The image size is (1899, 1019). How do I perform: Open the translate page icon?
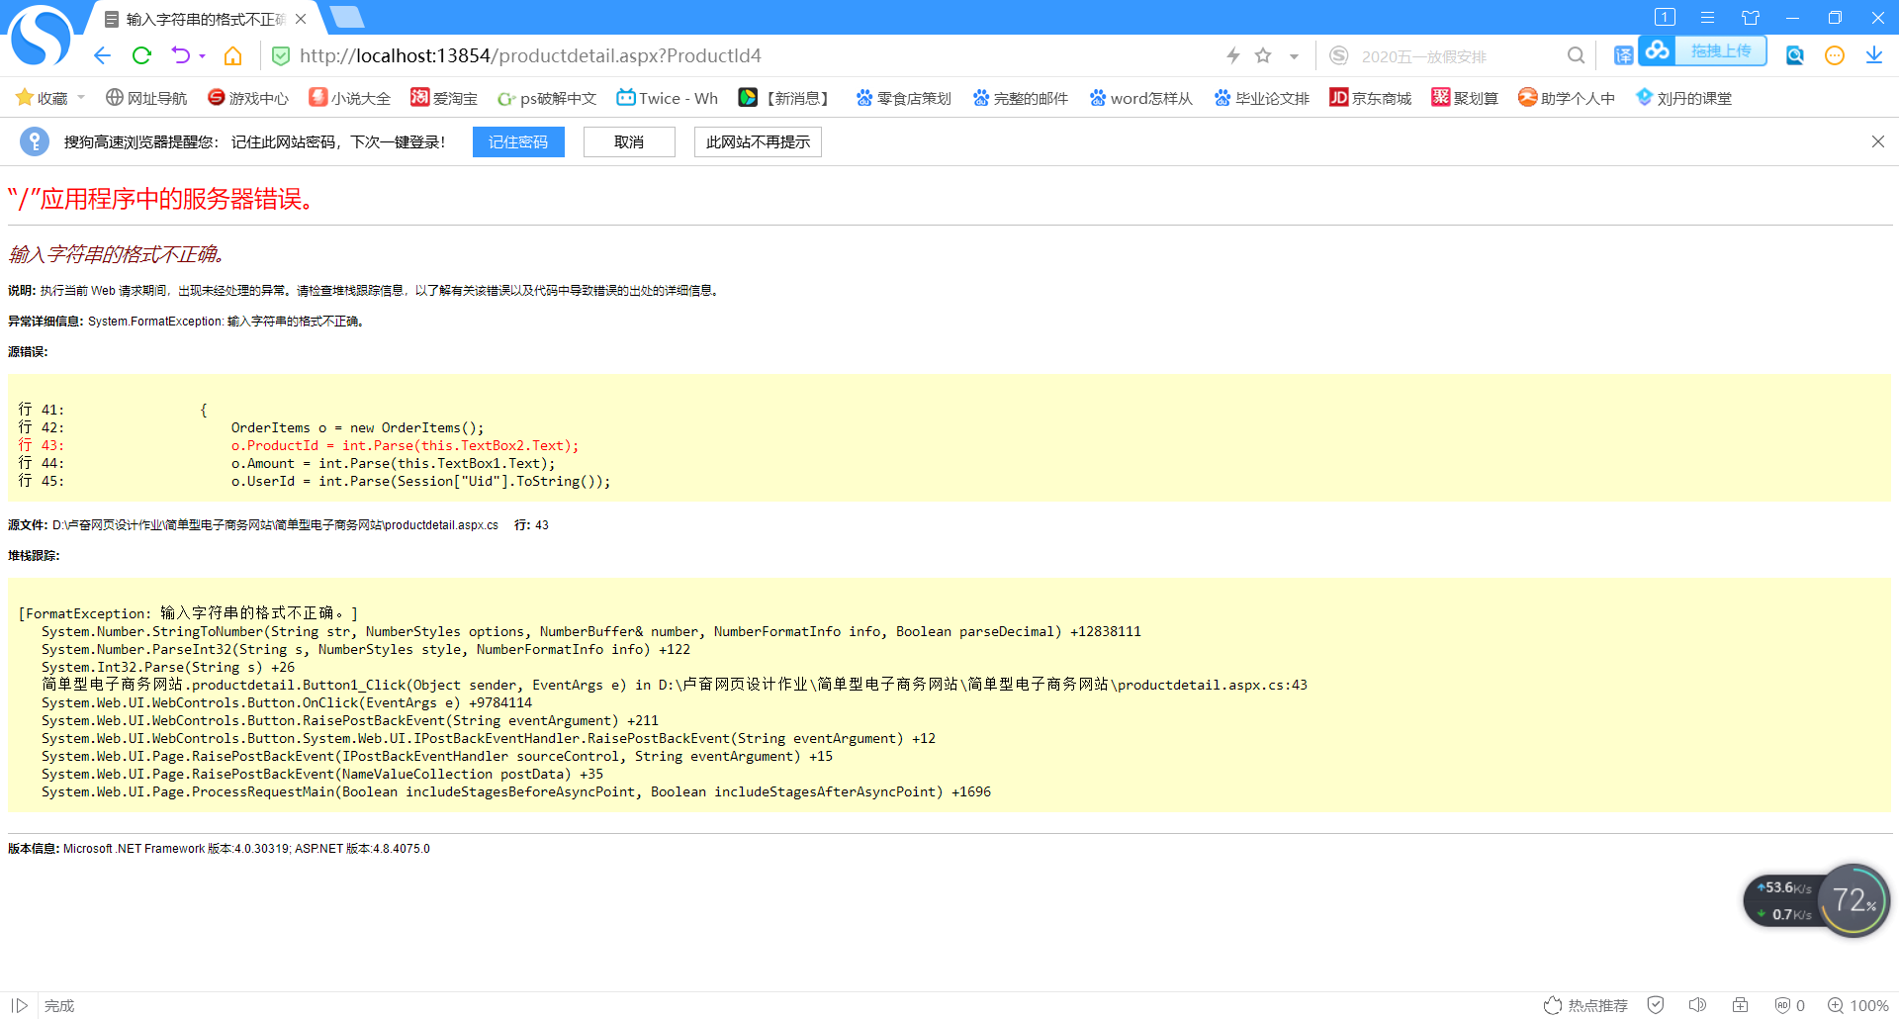[1623, 55]
